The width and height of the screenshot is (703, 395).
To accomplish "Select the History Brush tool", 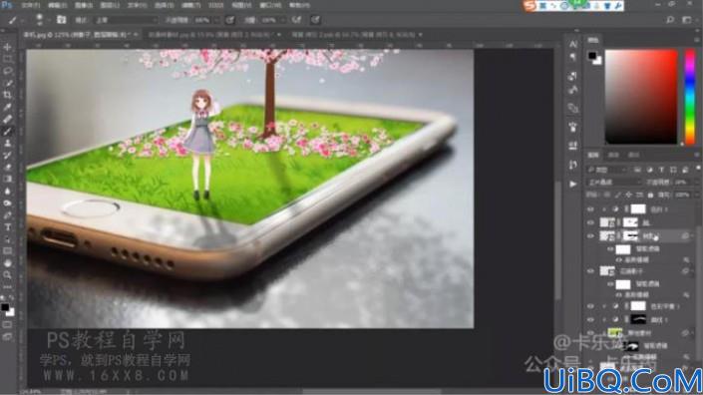I will pyautogui.click(x=8, y=156).
